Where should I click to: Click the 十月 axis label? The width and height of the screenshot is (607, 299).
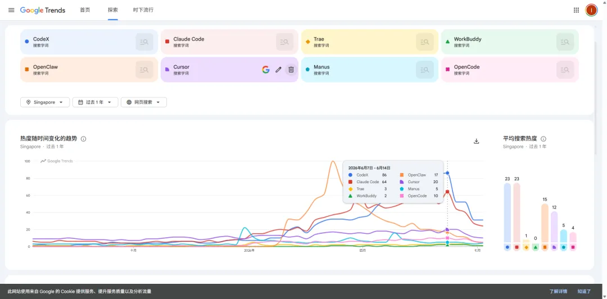[133, 251]
